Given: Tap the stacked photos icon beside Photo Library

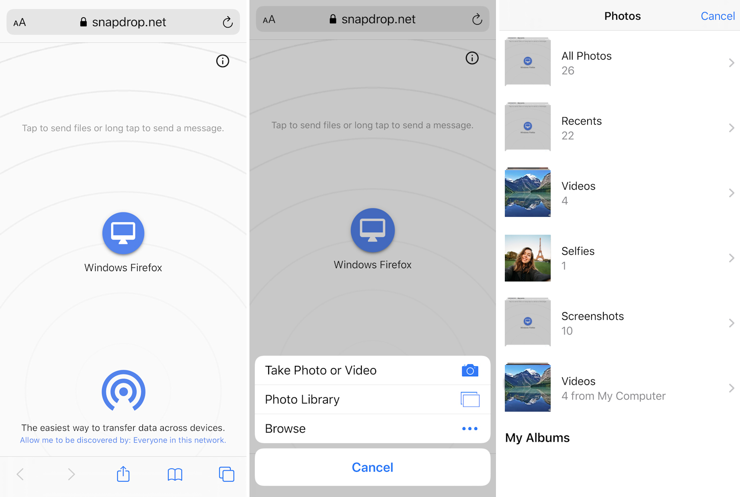Looking at the screenshot, I should tap(470, 399).
